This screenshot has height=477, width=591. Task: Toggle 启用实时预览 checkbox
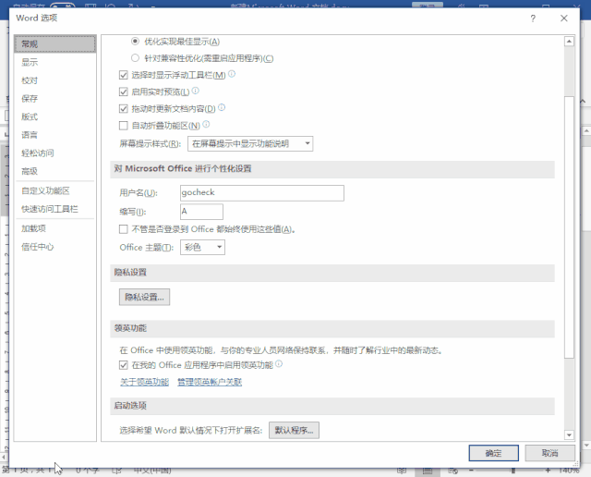point(123,92)
